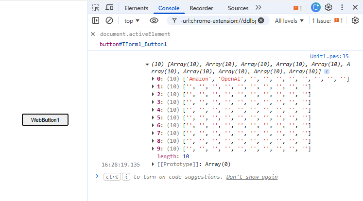This screenshot has height=201, width=363.
Task: Open DevTools settings gear in top bar
Action: [328, 8]
